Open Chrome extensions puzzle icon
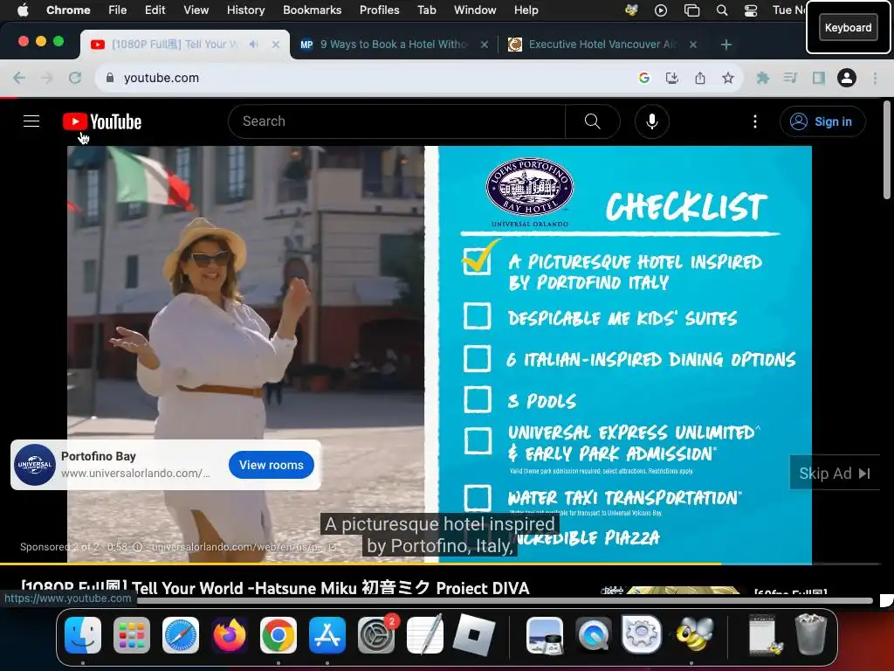The width and height of the screenshot is (894, 671). [x=762, y=78]
